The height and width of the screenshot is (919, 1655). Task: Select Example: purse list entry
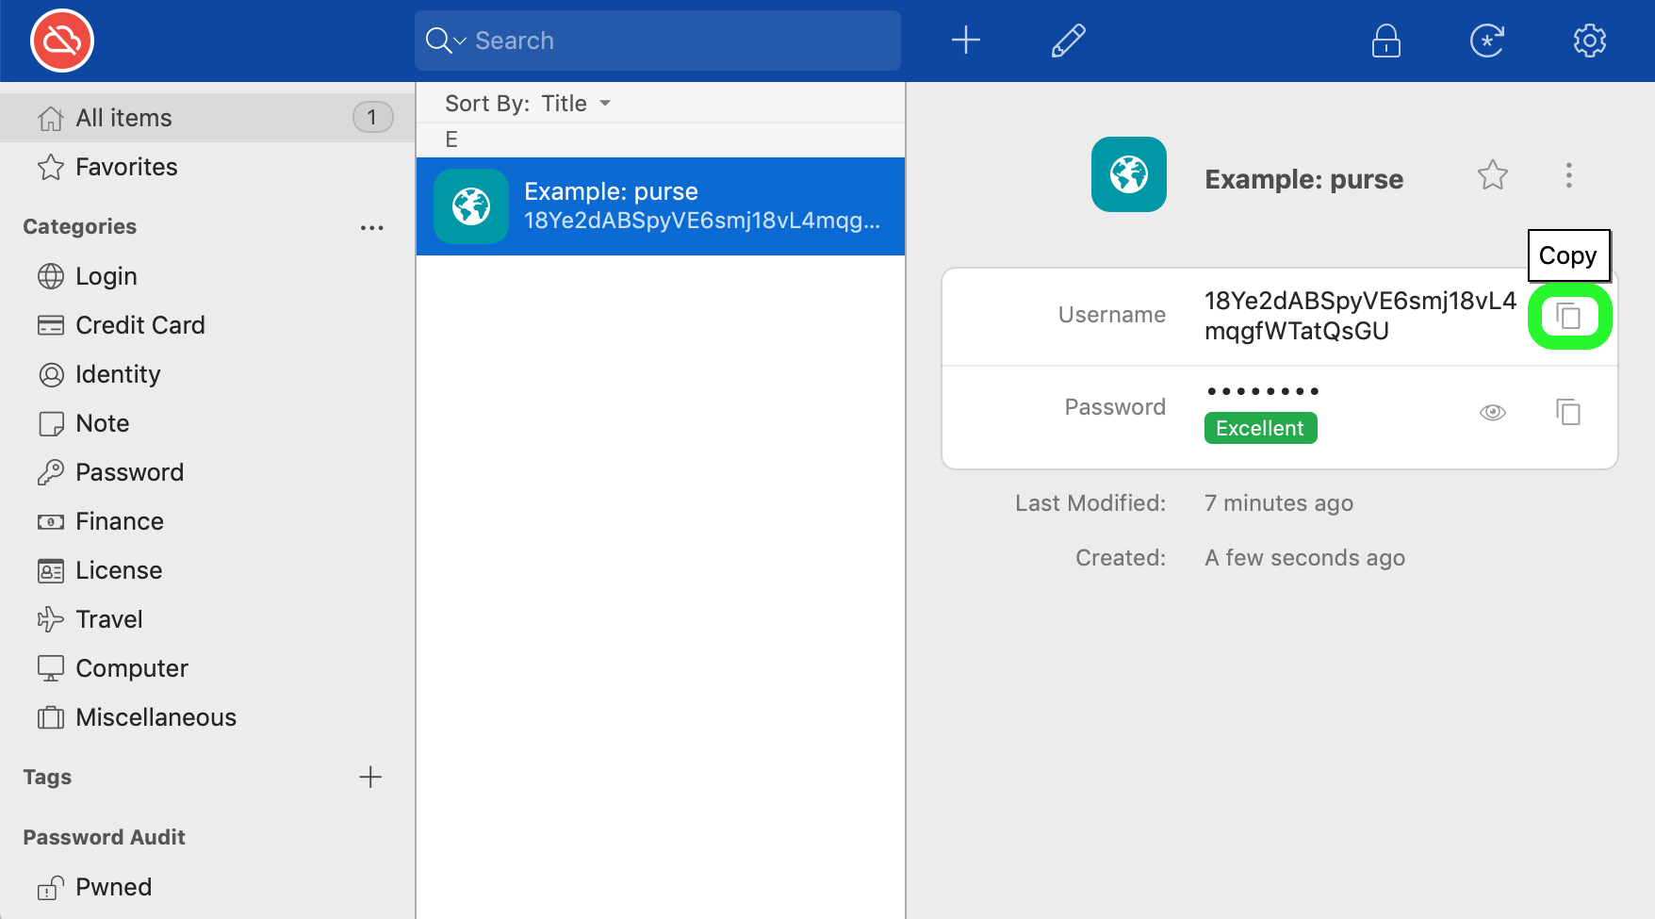pos(661,206)
